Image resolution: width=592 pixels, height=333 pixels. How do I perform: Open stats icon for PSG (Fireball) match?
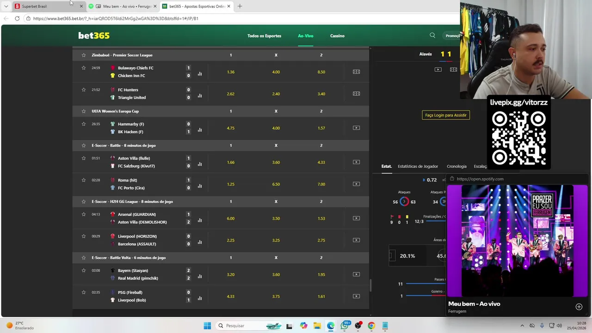pos(200,298)
